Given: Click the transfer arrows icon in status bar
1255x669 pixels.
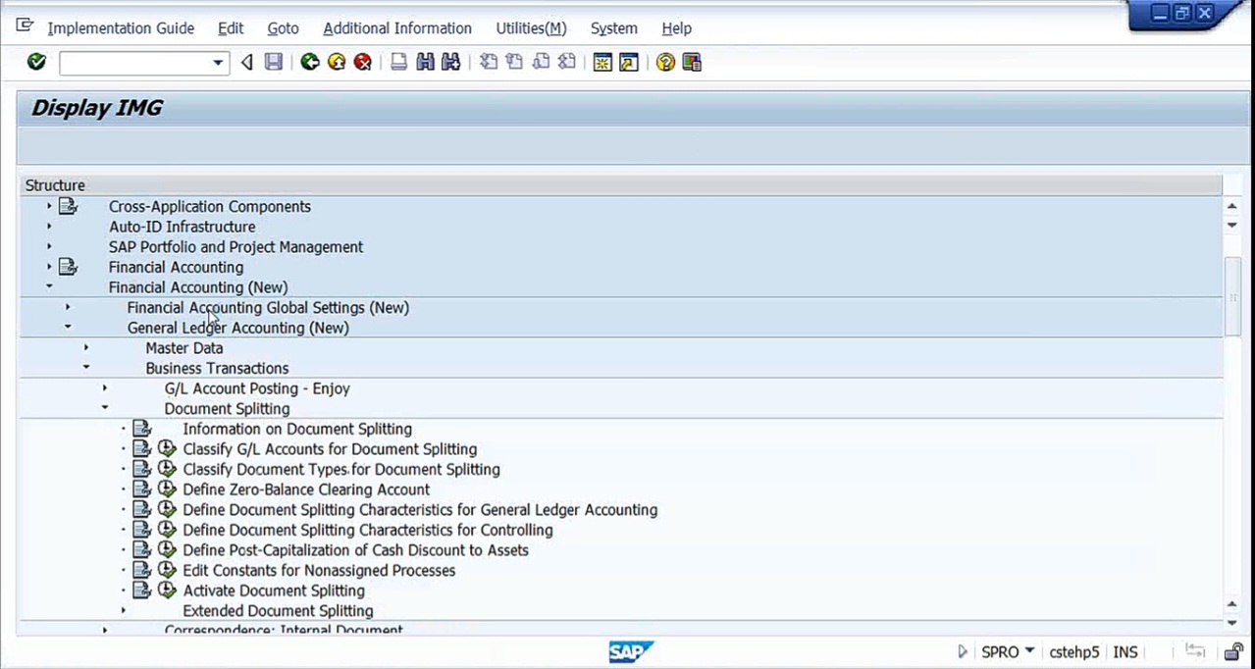Looking at the screenshot, I should [1195, 650].
